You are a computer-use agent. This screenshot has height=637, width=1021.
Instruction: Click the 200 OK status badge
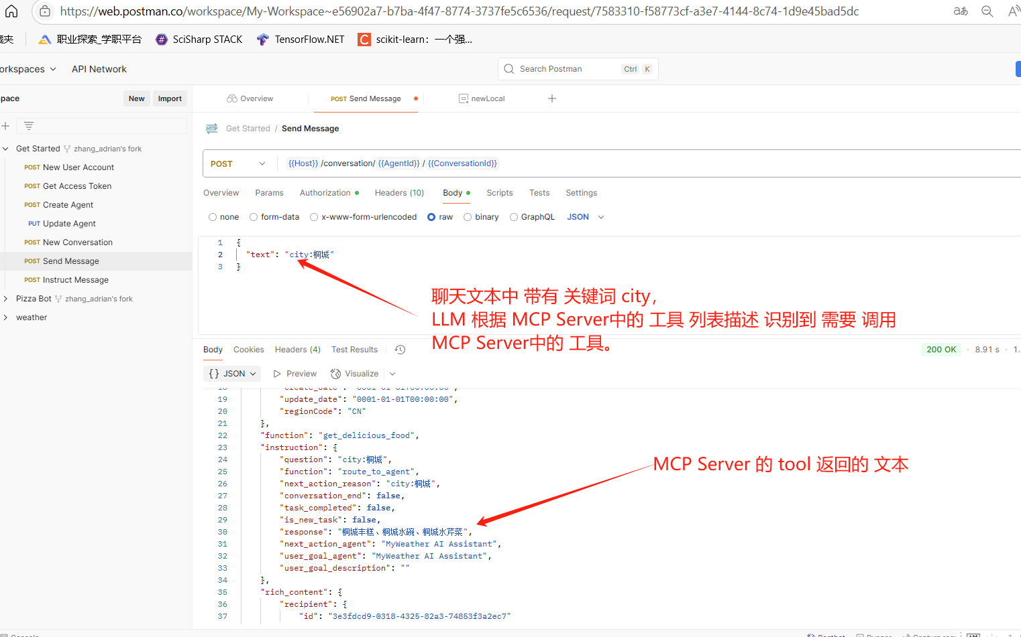point(941,350)
